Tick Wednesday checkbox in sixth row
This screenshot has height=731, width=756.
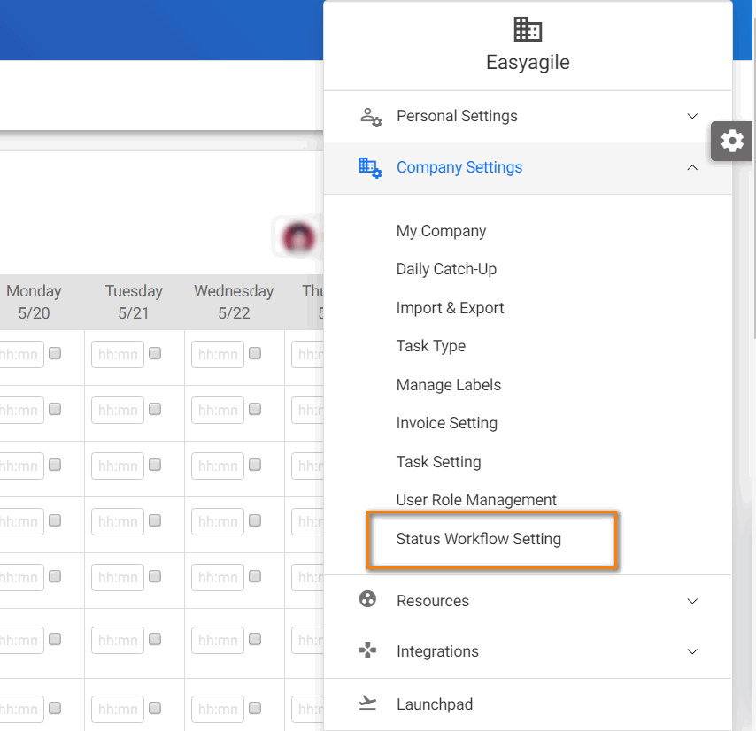255,639
